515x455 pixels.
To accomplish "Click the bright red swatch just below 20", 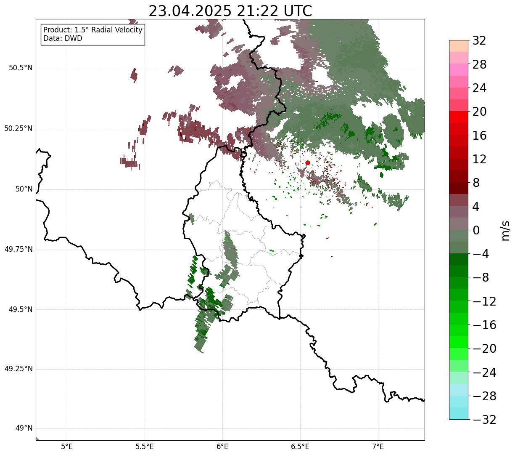I will 459,117.
